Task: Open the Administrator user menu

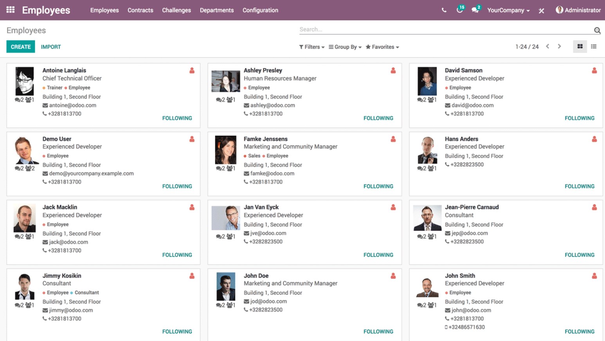Action: click(x=578, y=10)
